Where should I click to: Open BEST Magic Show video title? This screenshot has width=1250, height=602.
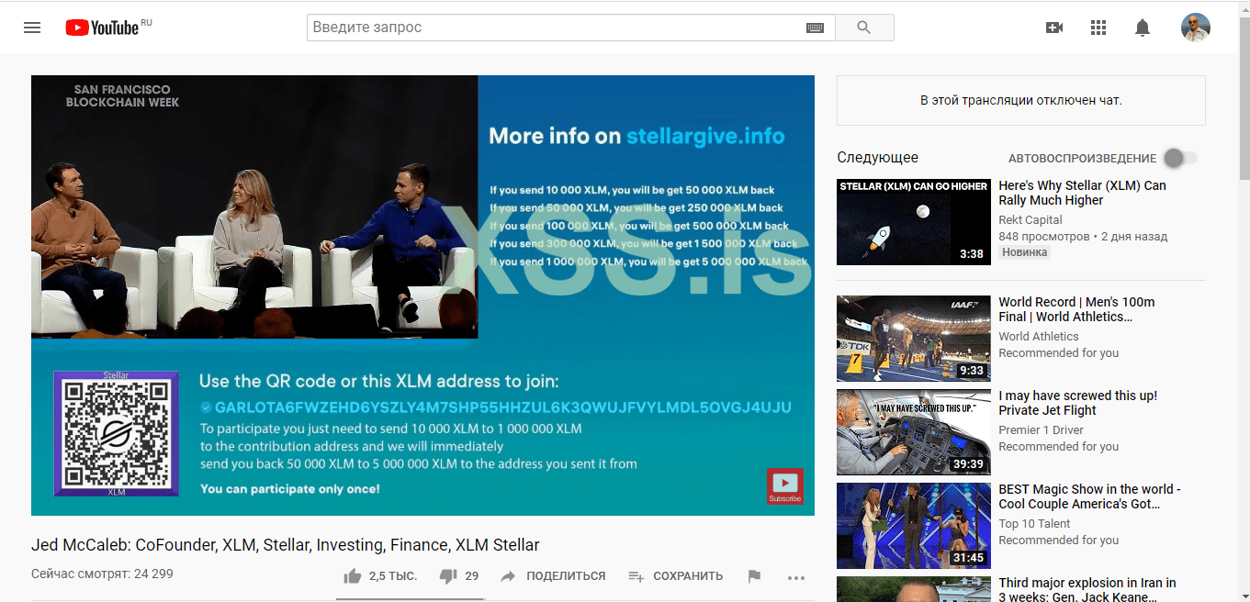[x=1089, y=496]
